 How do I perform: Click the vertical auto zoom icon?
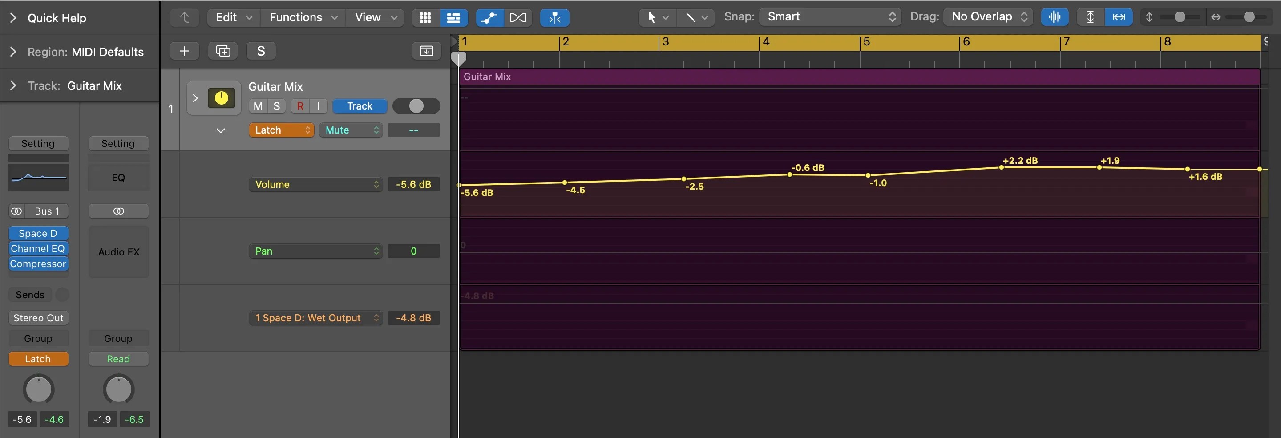(x=1090, y=16)
